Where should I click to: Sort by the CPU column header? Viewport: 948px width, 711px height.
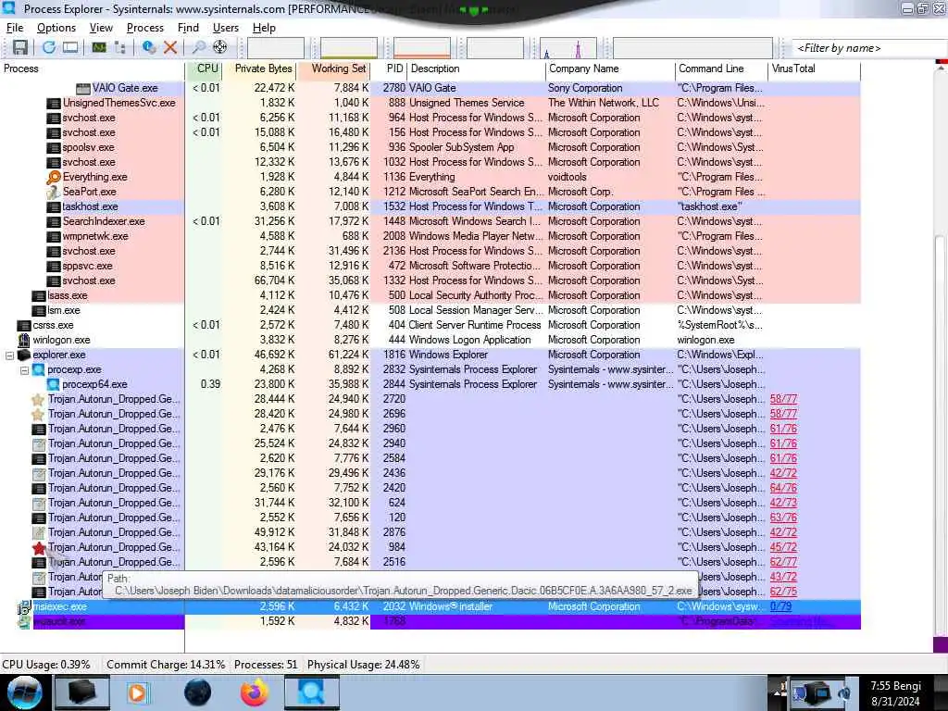click(205, 69)
